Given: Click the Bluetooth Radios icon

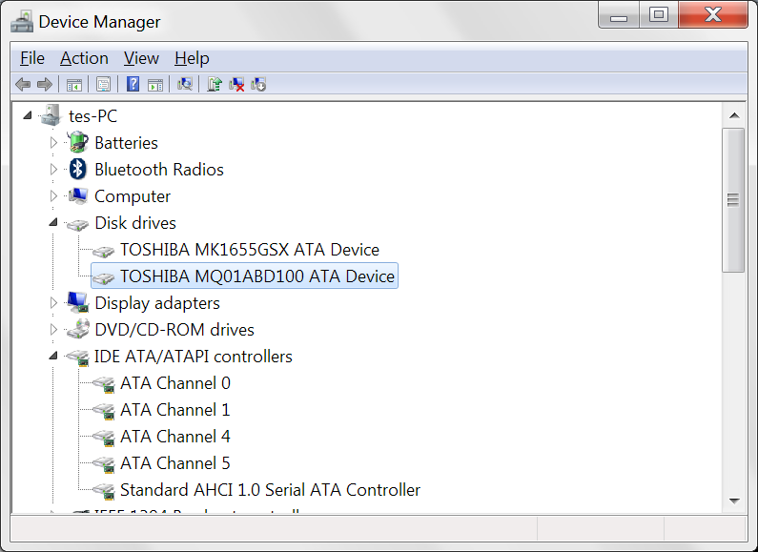Looking at the screenshot, I should point(78,170).
